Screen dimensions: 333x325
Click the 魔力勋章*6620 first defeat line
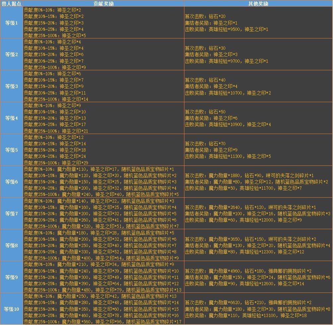click(x=248, y=303)
